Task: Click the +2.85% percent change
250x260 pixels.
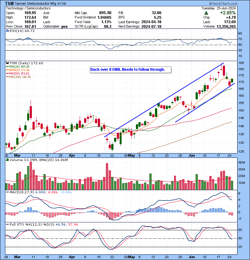Action: (228, 13)
